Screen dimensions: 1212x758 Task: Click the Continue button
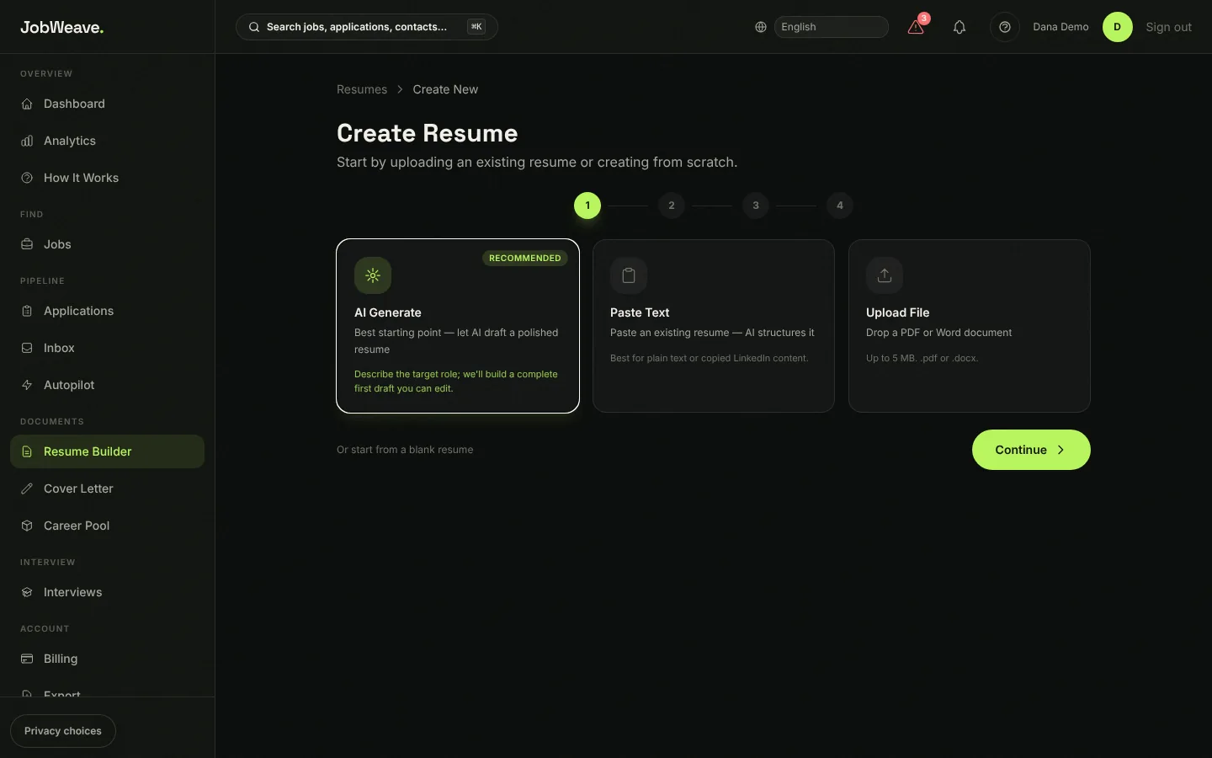pyautogui.click(x=1031, y=450)
